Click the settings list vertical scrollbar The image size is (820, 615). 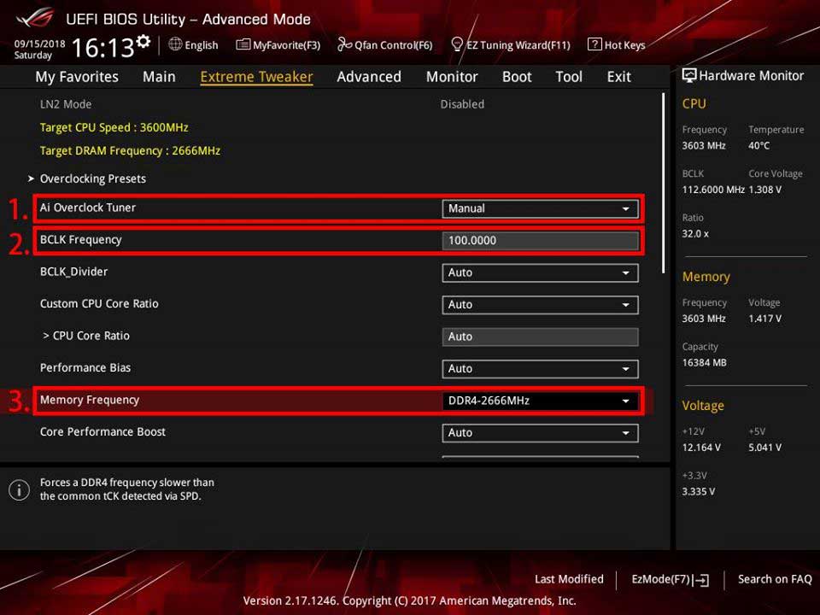pyautogui.click(x=665, y=183)
